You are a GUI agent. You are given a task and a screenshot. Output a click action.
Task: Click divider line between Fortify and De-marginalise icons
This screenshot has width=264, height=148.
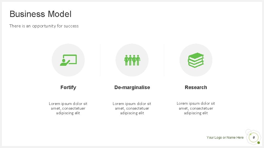100,60
